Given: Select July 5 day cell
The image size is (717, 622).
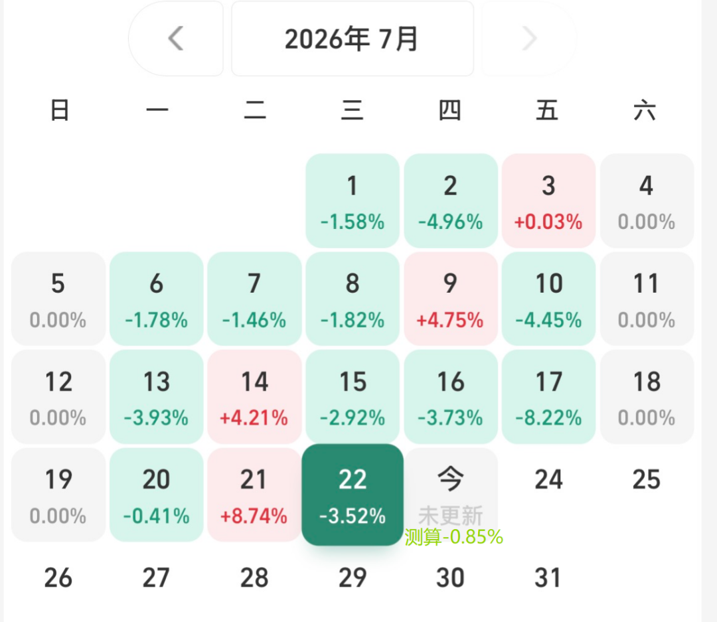Looking at the screenshot, I should 58,299.
